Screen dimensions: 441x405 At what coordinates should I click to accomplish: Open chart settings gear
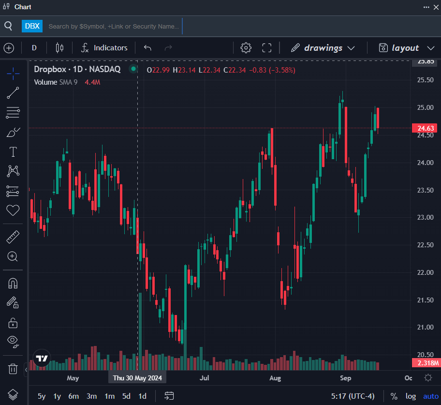[x=246, y=48]
